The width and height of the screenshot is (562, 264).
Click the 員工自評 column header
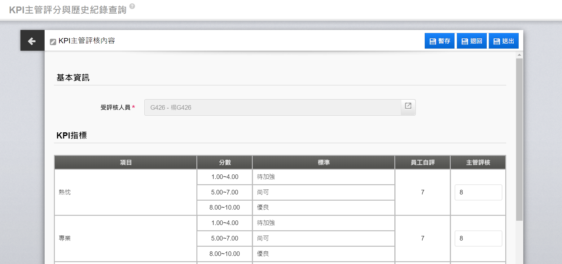coord(422,163)
